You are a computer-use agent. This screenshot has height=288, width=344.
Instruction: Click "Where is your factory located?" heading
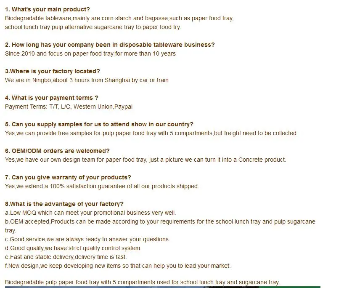click(53, 71)
